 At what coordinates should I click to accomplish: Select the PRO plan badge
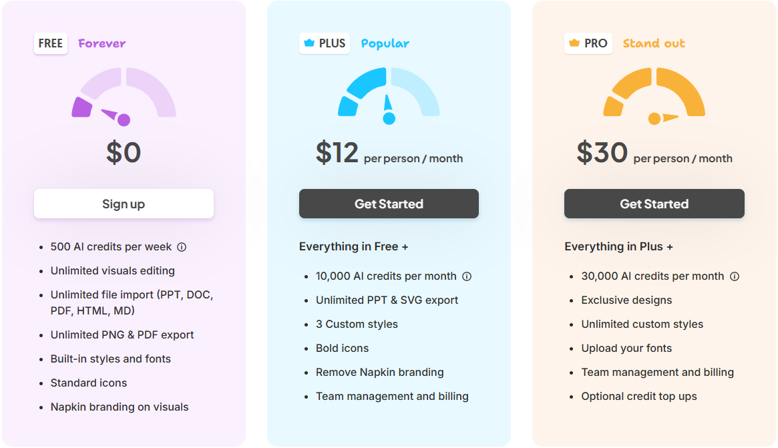tap(588, 43)
